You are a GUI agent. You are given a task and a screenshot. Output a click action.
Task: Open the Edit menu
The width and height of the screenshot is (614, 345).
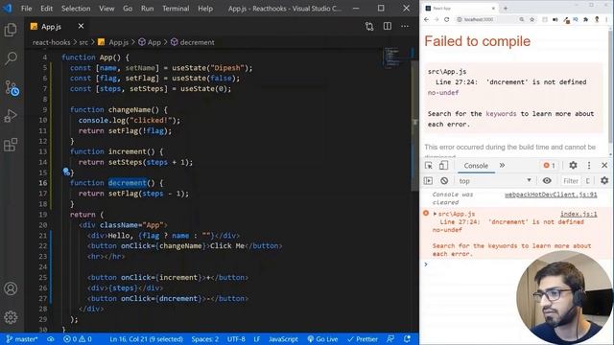(x=46, y=9)
